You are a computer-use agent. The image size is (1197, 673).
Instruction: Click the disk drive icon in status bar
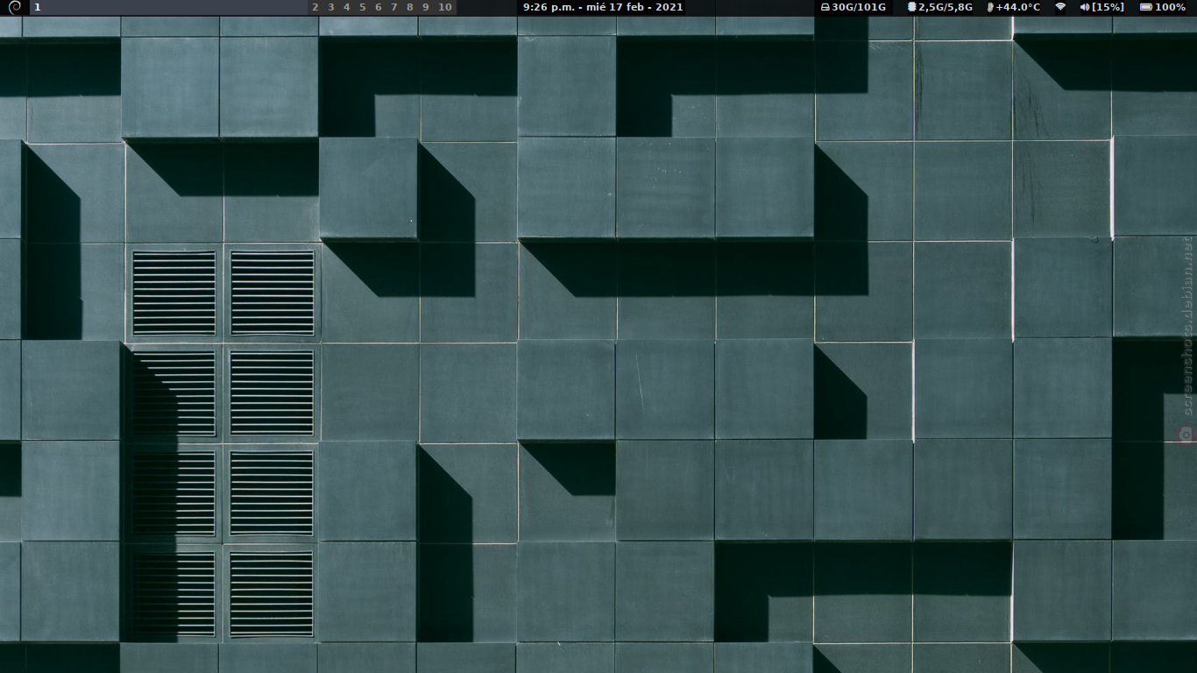825,7
